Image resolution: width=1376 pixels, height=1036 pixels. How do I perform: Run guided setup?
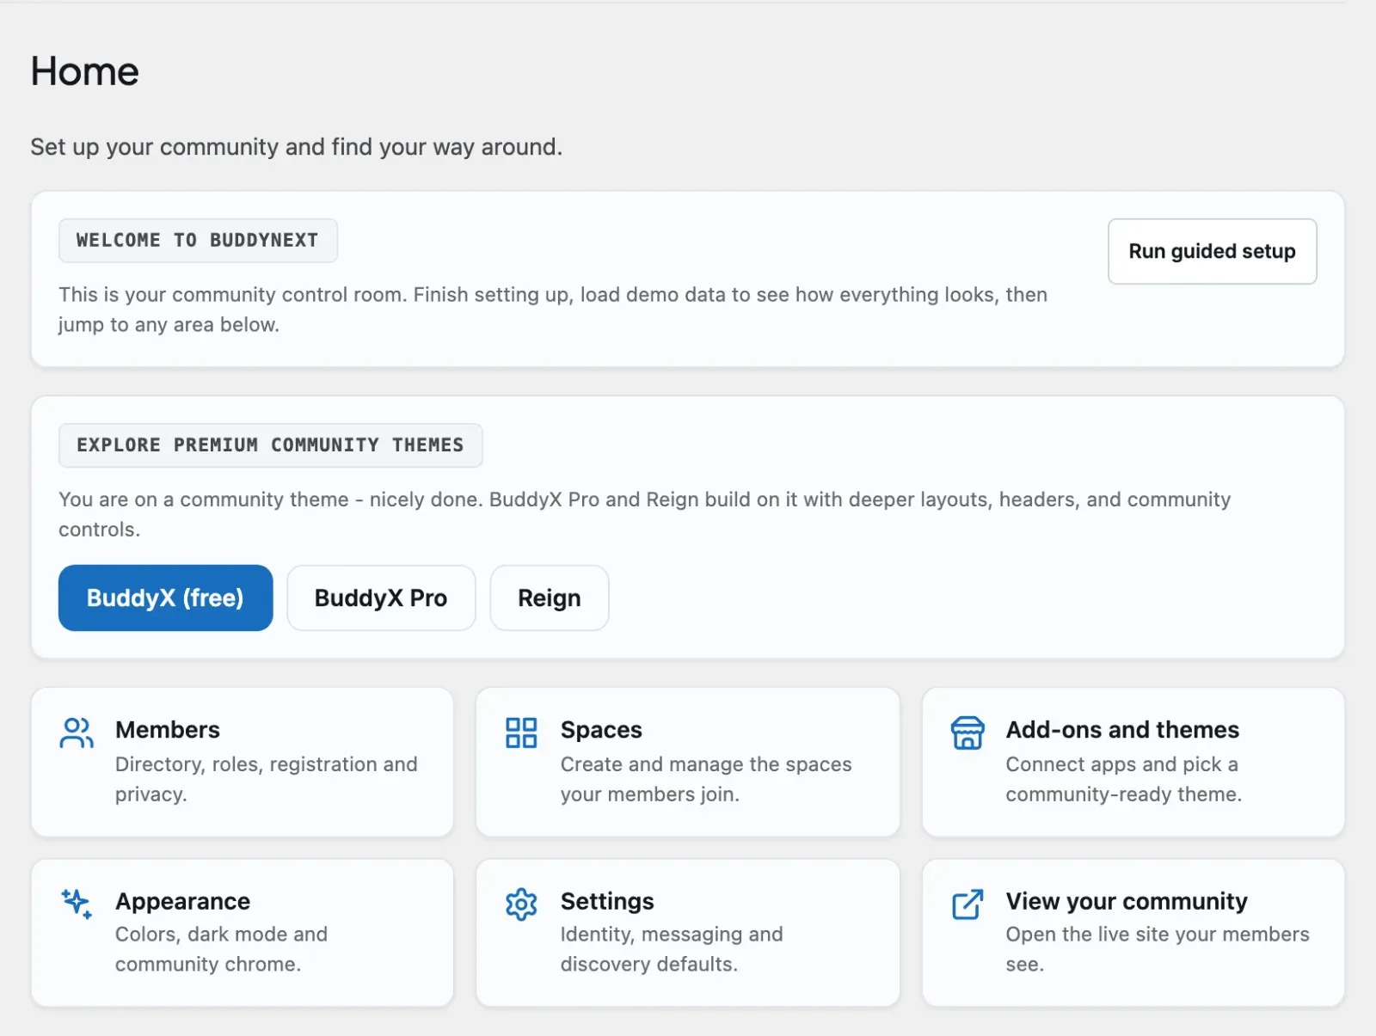click(x=1212, y=251)
